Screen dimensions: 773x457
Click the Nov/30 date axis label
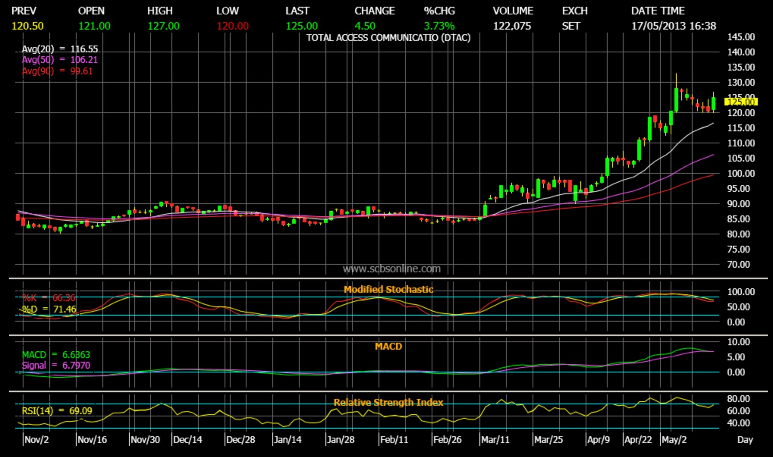[145, 440]
